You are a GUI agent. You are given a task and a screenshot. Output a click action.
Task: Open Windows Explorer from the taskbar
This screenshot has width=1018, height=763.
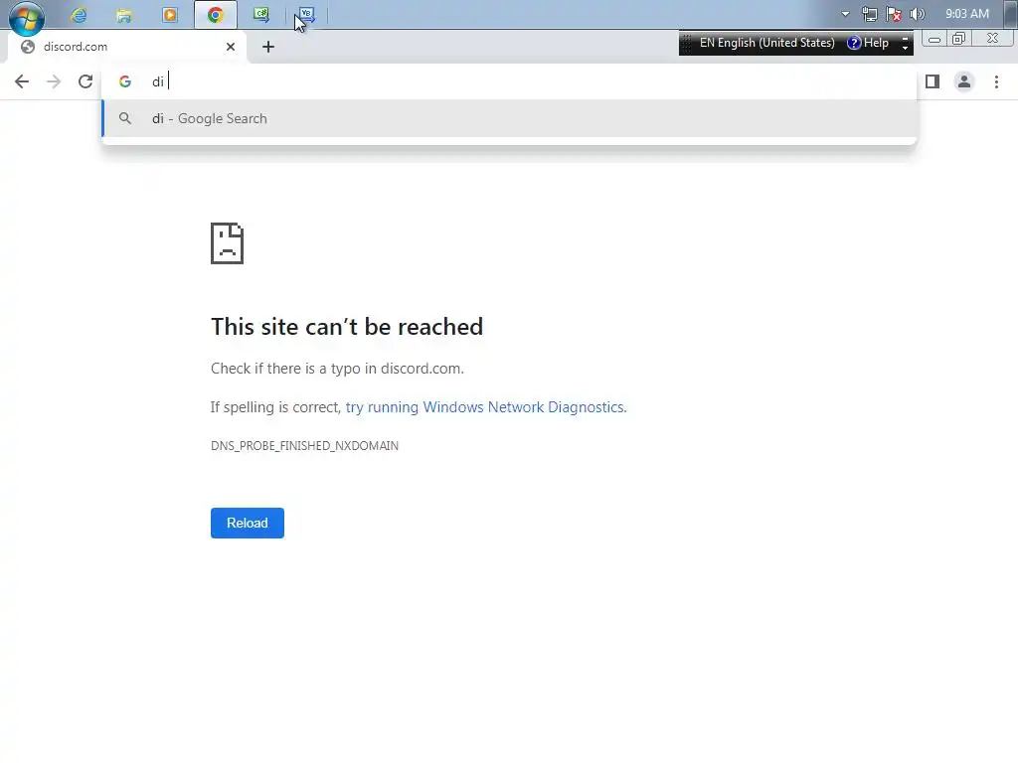124,15
